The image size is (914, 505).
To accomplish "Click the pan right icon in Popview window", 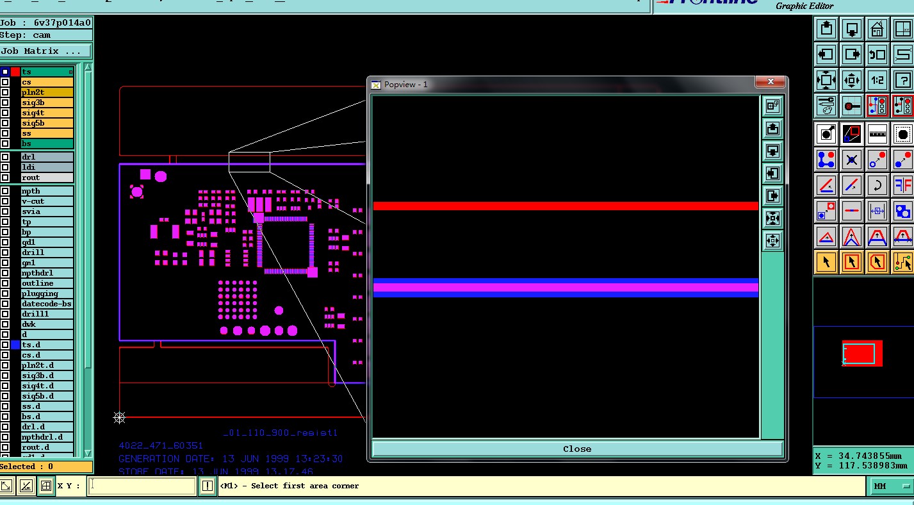I will coord(772,196).
